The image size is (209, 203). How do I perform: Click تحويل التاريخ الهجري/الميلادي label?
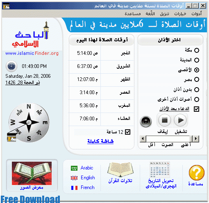tap(161, 183)
